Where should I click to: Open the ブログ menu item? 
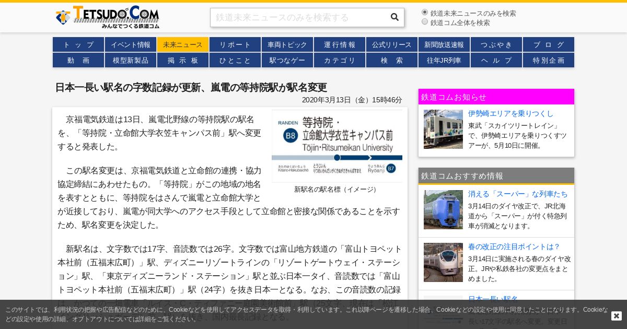pyautogui.click(x=549, y=44)
